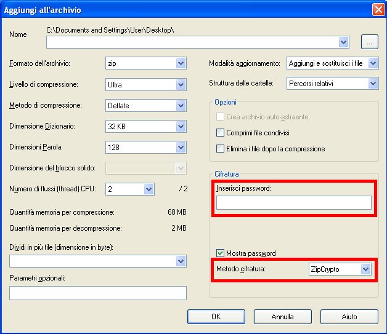Click the Inserisci password text field

click(293, 203)
